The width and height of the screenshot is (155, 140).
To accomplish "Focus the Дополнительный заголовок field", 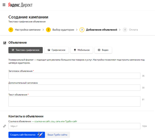I will (x=74, y=88).
